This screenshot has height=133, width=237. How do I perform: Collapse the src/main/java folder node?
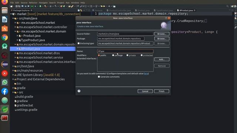13,18
